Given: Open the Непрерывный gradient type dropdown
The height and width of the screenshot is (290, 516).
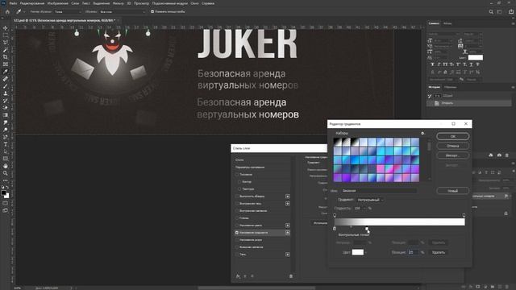Looking at the screenshot, I should [370, 200].
